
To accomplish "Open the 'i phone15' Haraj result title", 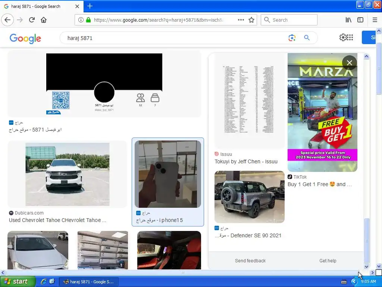I will [159, 220].
